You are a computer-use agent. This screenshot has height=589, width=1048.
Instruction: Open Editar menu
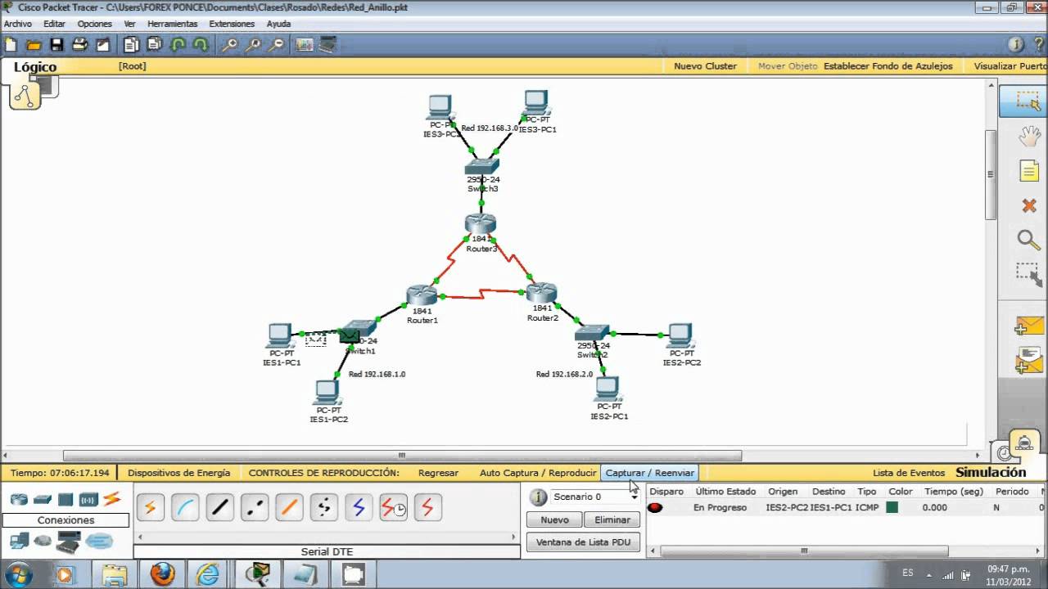point(54,24)
